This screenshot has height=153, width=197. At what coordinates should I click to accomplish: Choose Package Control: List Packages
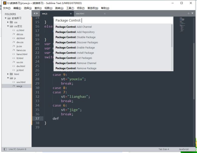click(112, 58)
